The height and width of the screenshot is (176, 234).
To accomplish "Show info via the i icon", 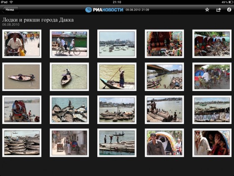I will tap(229, 10).
